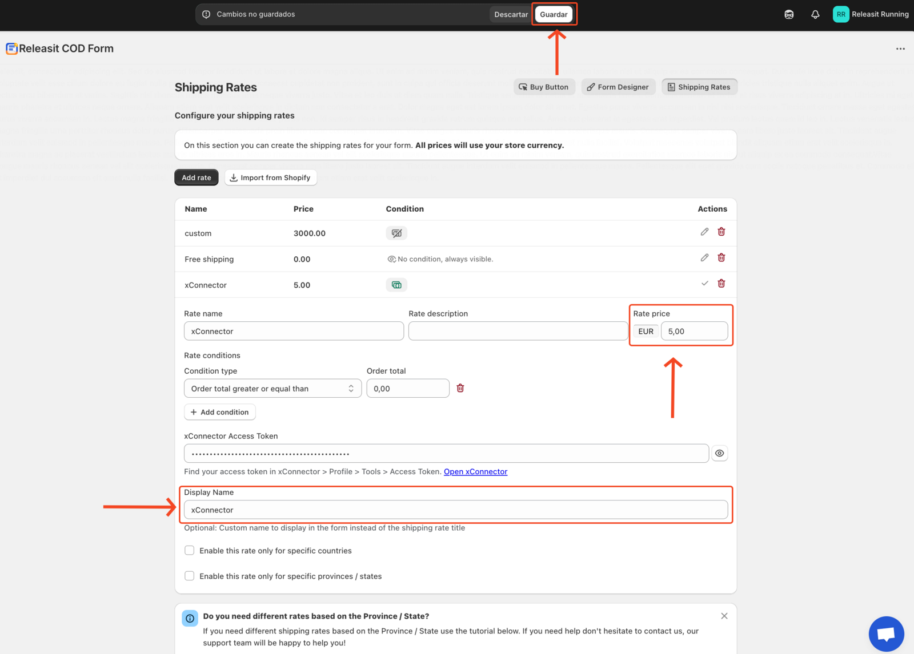914x654 pixels.
Task: Click the xConnector condition money icon
Action: [396, 285]
